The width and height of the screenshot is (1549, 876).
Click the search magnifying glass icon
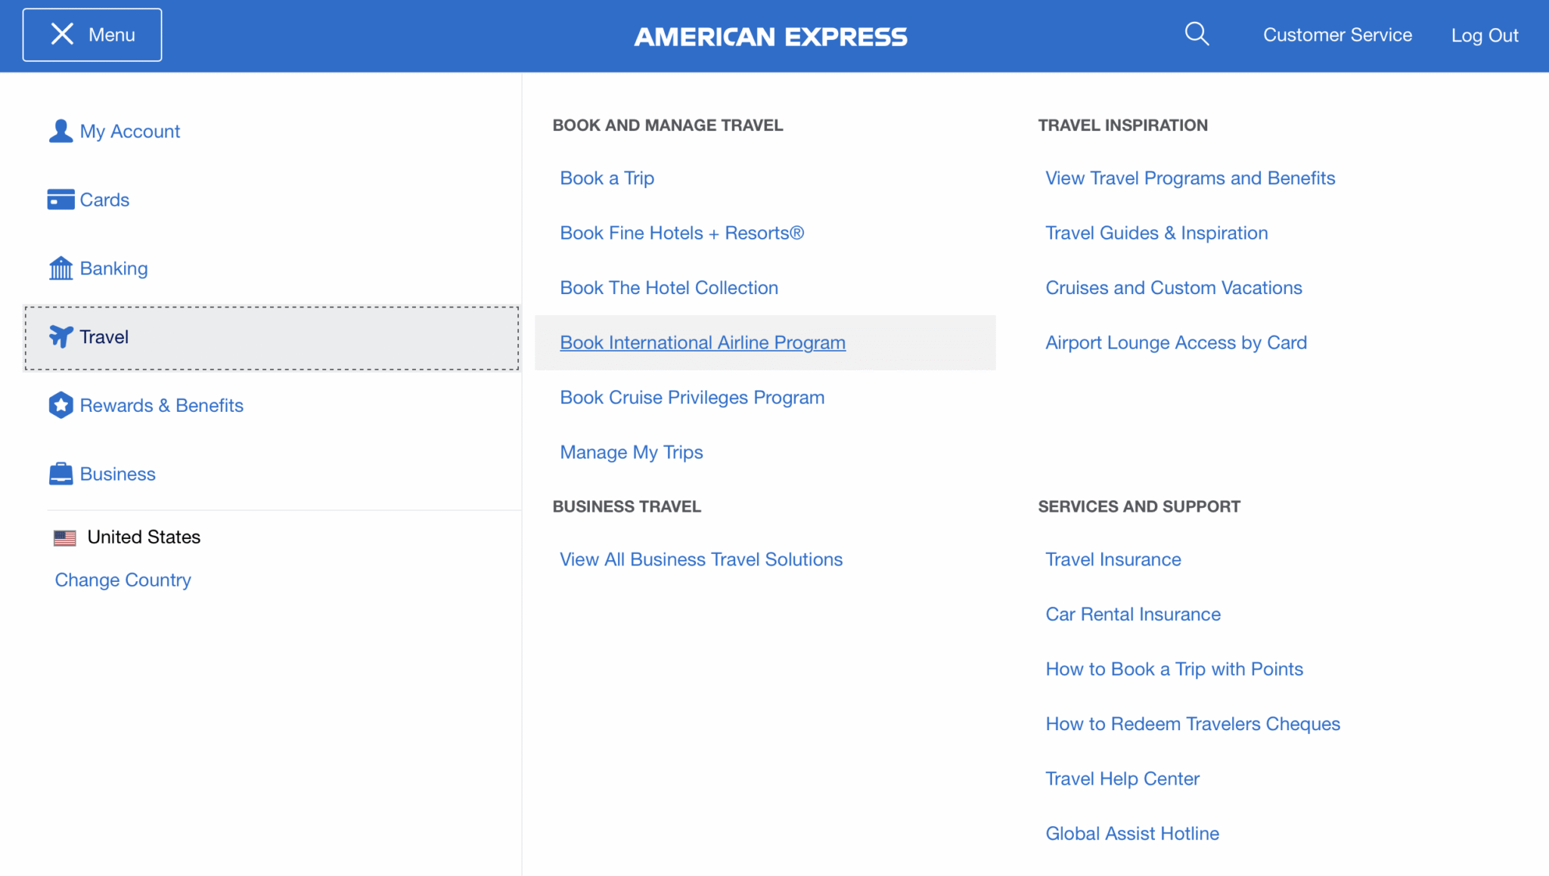pos(1197,33)
